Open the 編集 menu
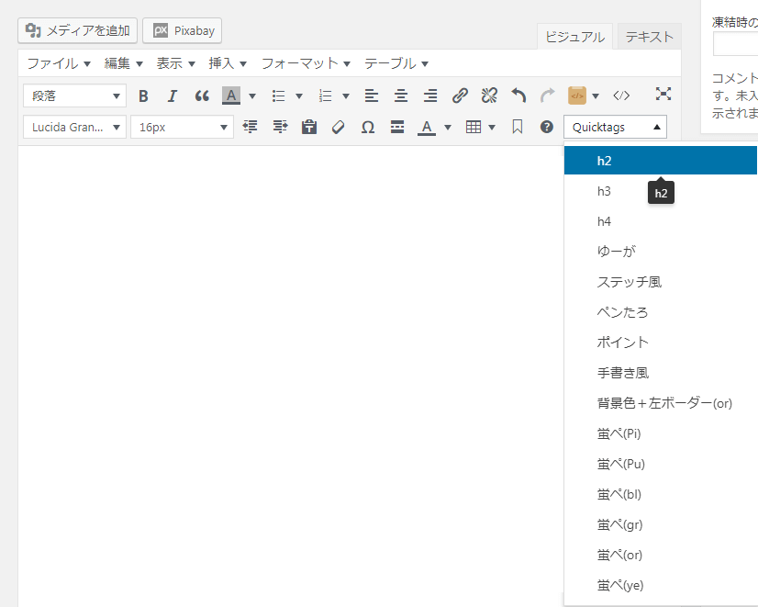 pos(123,63)
